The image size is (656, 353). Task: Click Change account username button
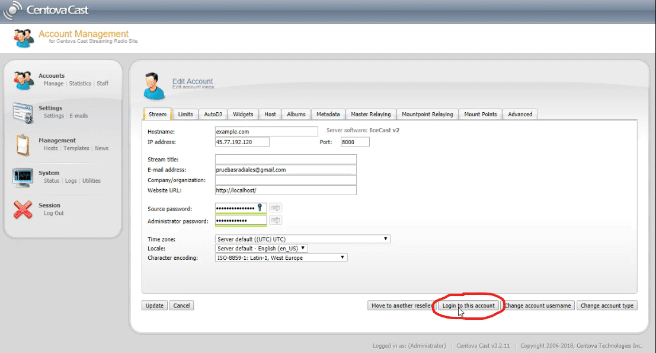pyautogui.click(x=537, y=306)
